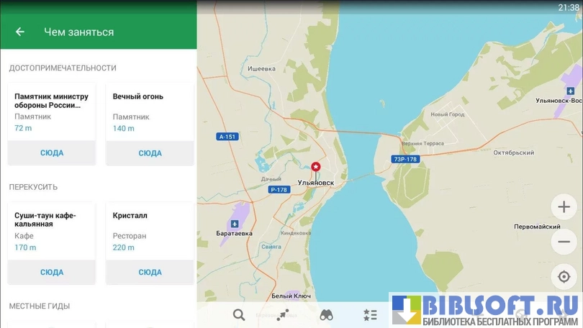Open the Кристалл restaurant card
The width and height of the screenshot is (583, 328).
[x=150, y=230]
